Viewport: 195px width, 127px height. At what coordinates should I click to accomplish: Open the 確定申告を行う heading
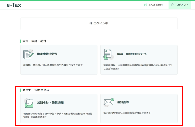click(47, 54)
